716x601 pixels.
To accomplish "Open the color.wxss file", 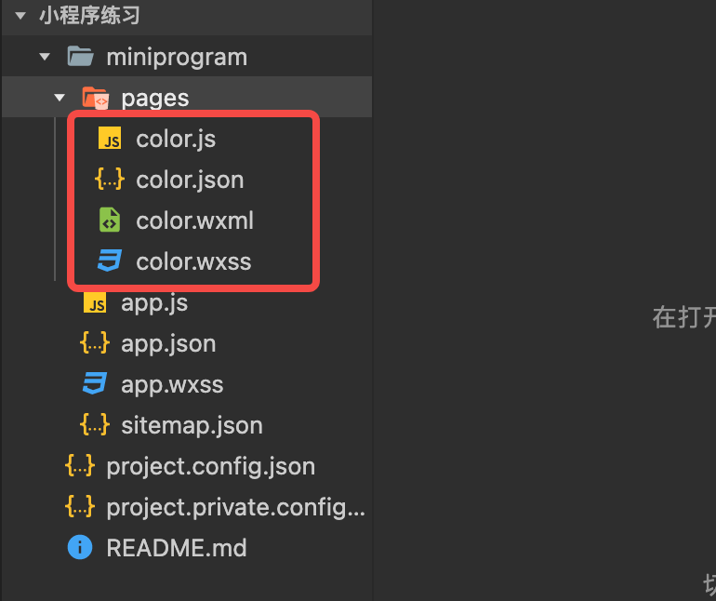I will [193, 261].
